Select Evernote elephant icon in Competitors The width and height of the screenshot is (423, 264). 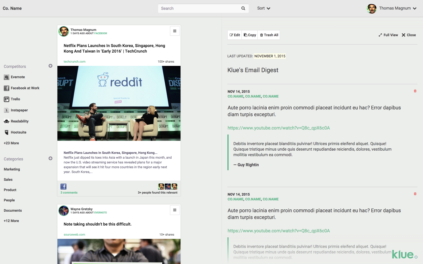pyautogui.click(x=7, y=77)
